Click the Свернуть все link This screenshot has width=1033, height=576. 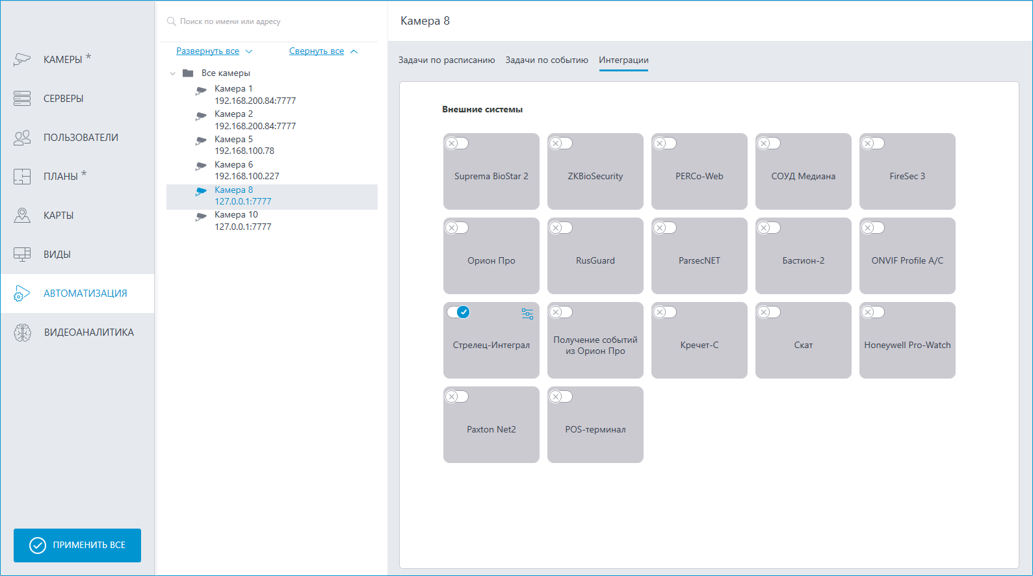(x=317, y=51)
